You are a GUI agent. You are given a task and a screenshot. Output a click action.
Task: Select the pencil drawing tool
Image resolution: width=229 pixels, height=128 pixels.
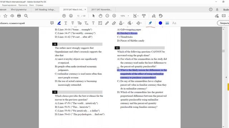(107, 23)
